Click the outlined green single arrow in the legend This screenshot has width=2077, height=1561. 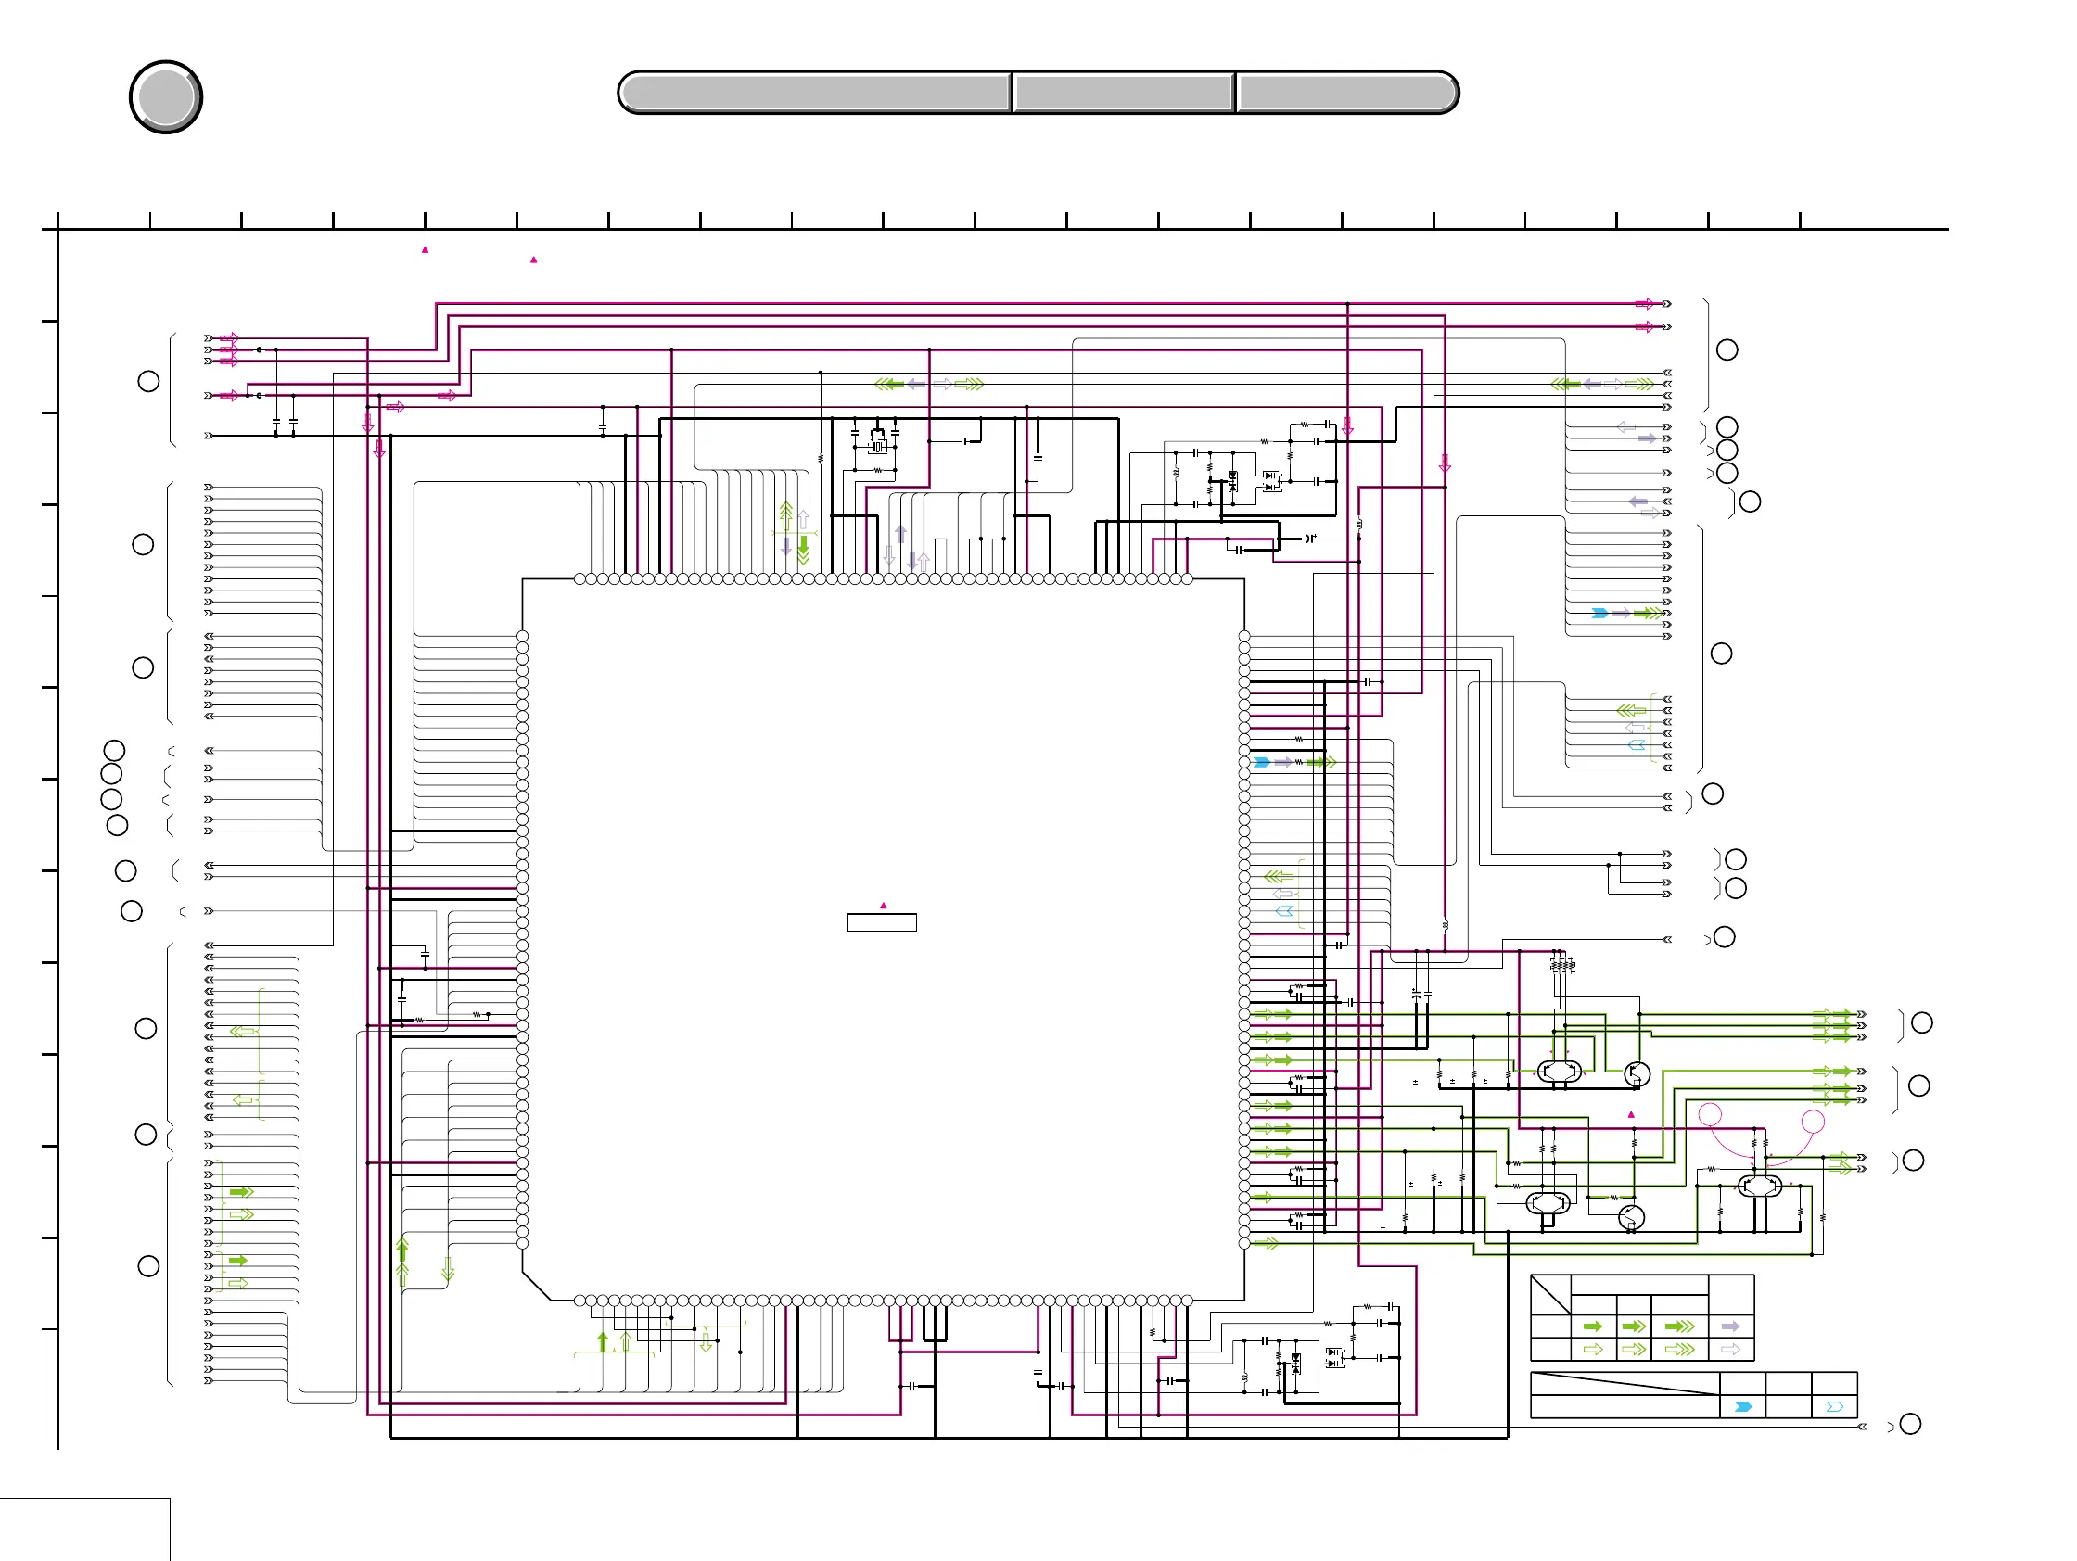click(x=1593, y=1349)
